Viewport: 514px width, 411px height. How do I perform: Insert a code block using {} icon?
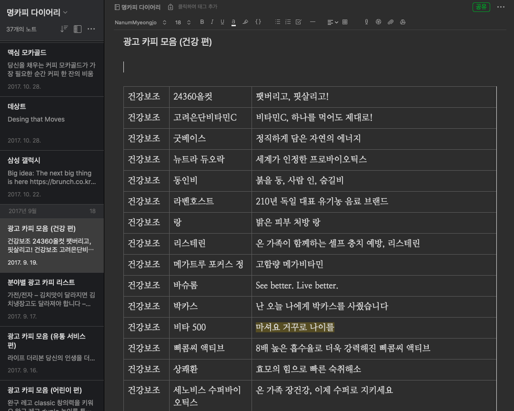point(258,22)
